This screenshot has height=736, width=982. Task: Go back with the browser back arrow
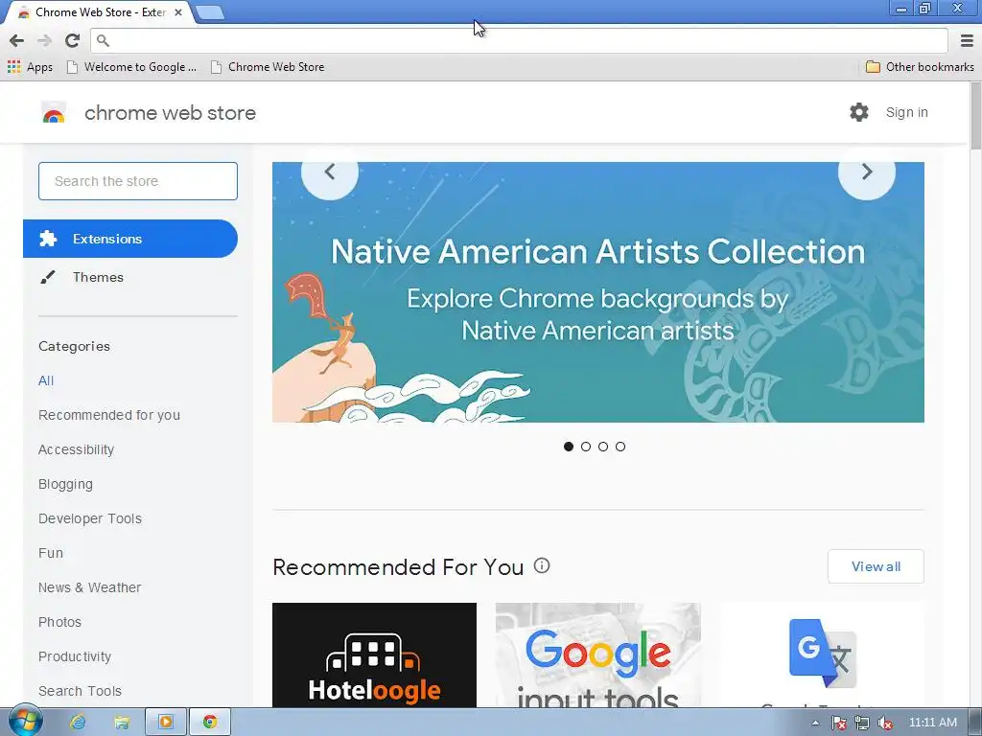(17, 40)
